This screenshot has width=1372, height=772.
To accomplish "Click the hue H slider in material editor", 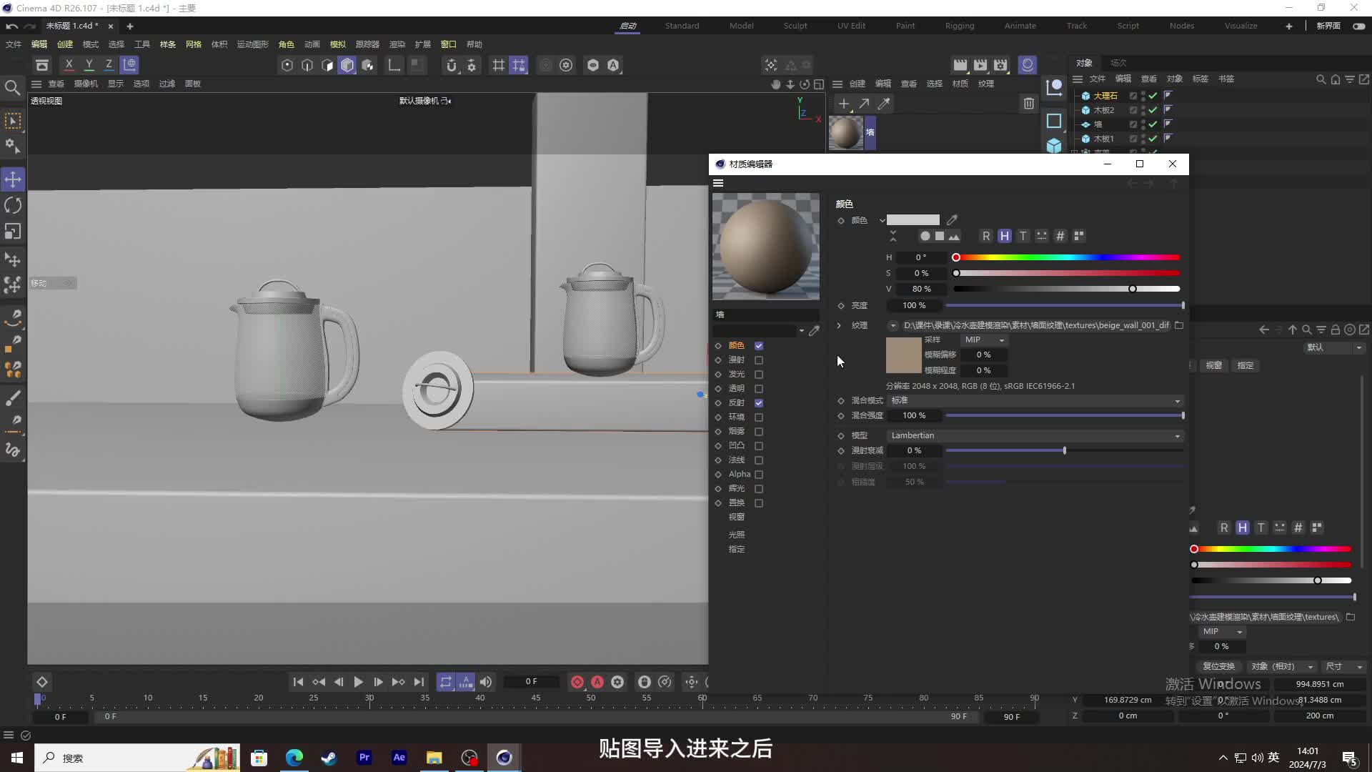I will point(1067,257).
